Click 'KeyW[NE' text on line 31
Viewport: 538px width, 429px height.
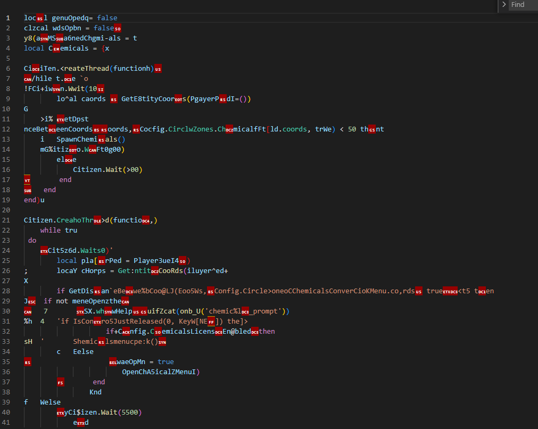coord(193,321)
